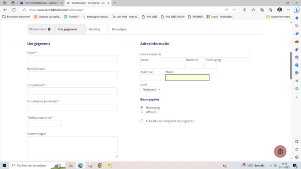
Task: Open the Andere favorieten bookmarks folder
Action: coord(278,17)
